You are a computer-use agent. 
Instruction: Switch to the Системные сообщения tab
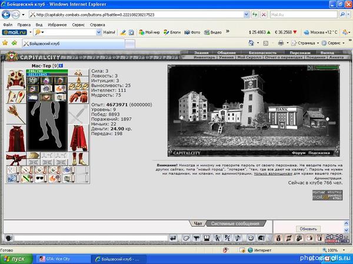point(235,224)
